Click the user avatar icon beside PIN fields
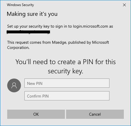The image size is (131, 126). (14, 85)
